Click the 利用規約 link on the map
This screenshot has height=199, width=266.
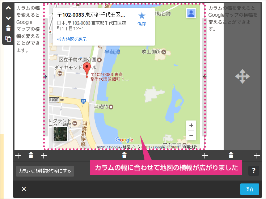tap(190, 147)
